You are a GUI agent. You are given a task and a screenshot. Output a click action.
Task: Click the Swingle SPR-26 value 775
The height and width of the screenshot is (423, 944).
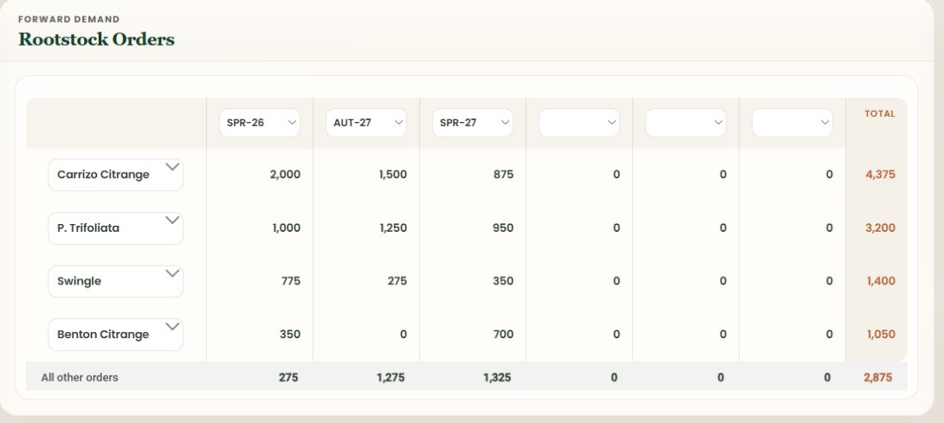[291, 281]
